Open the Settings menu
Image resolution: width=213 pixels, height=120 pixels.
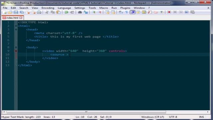click(80, 8)
